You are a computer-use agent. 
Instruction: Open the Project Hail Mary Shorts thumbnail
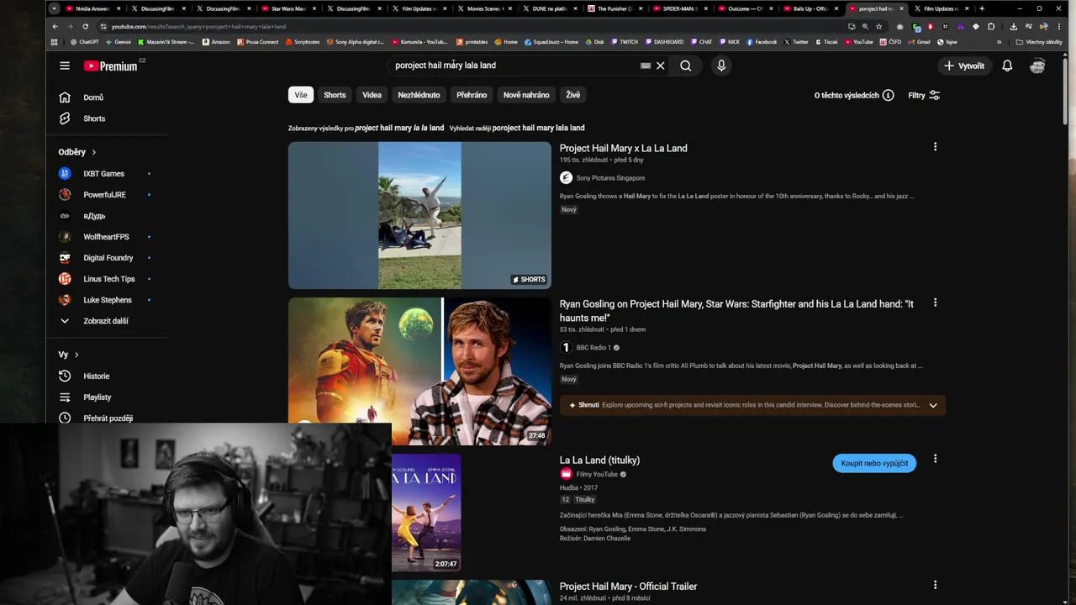tap(419, 215)
